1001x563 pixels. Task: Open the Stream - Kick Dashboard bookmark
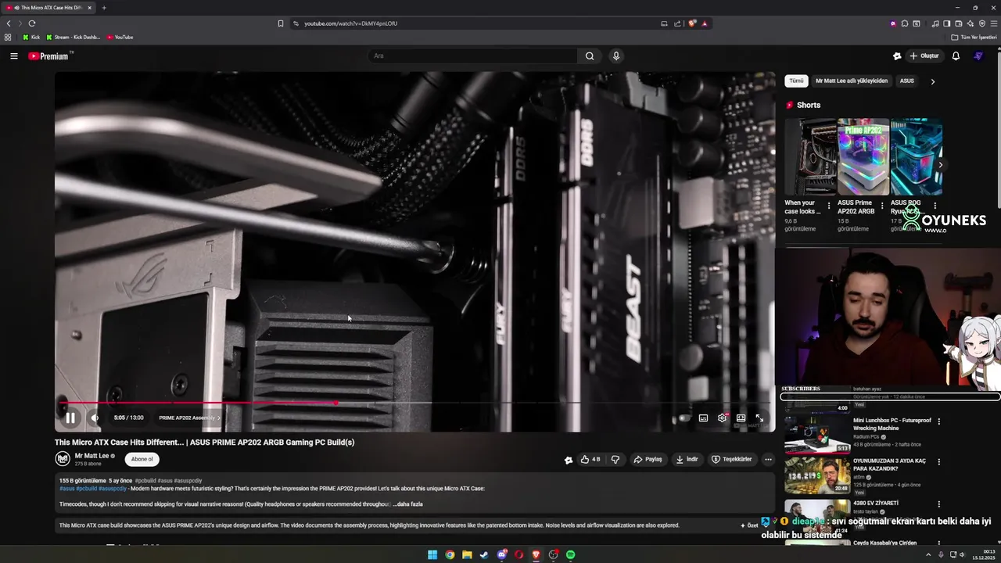(74, 37)
